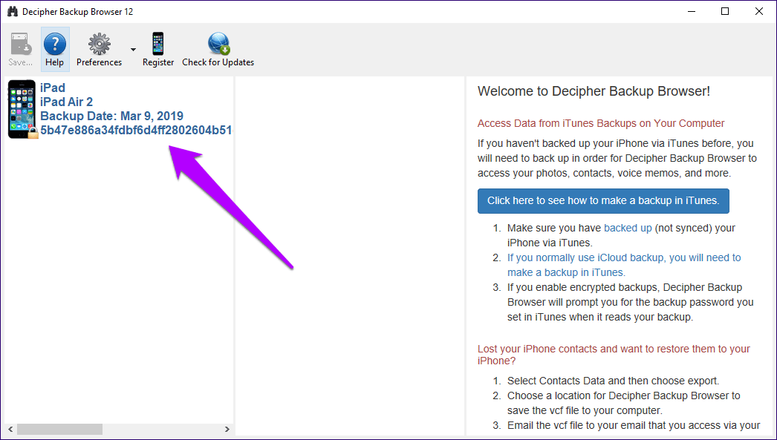777x440 pixels.
Task: Minimize the Decipher Backup Browser window
Action: pyautogui.click(x=691, y=11)
